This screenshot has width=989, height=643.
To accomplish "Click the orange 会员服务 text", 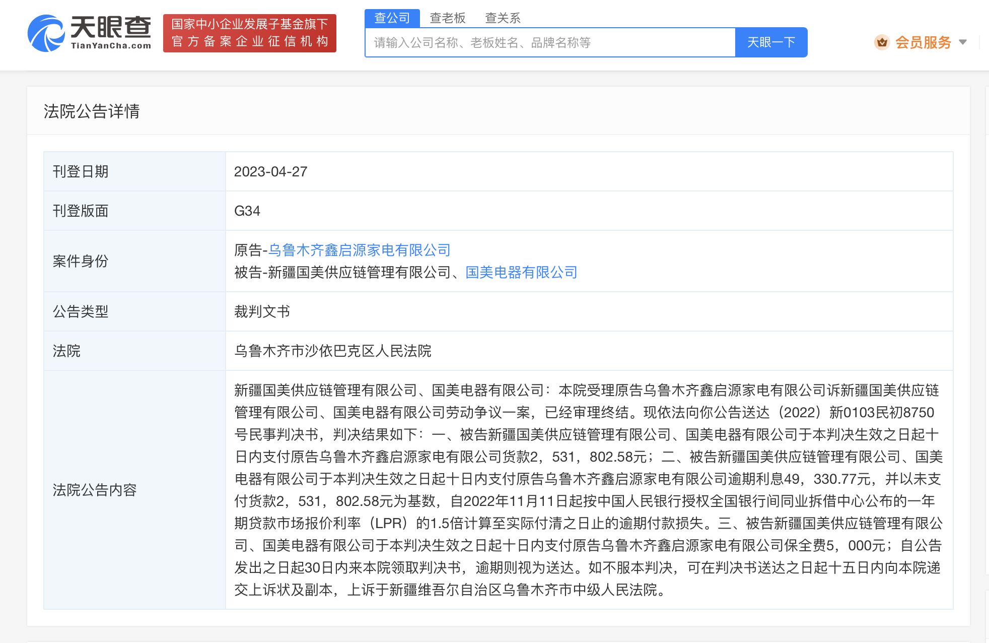I will coord(923,42).
